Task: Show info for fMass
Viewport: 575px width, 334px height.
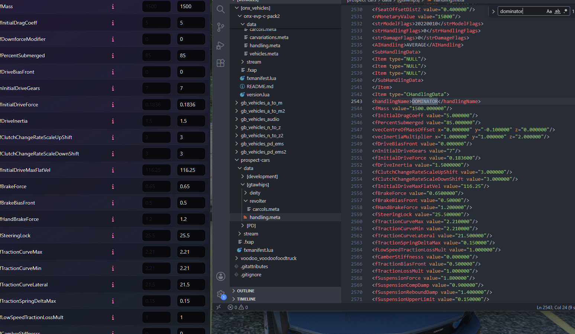Action: 113,6
